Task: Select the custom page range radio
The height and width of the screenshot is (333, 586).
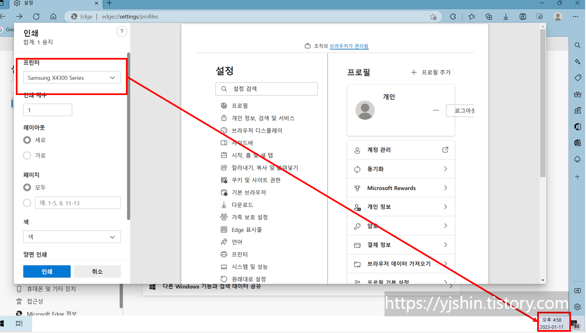Action: (x=27, y=203)
